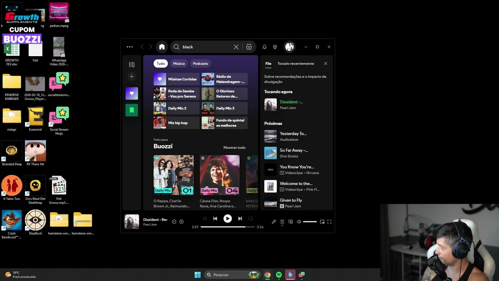Image resolution: width=499 pixels, height=281 pixels.
Task: Skip to the previous track
Action: [215, 219]
